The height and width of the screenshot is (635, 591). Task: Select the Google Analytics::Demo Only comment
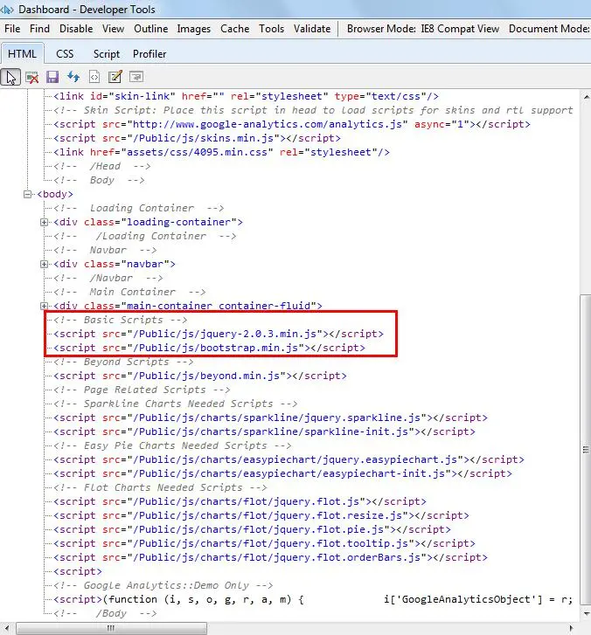163,585
